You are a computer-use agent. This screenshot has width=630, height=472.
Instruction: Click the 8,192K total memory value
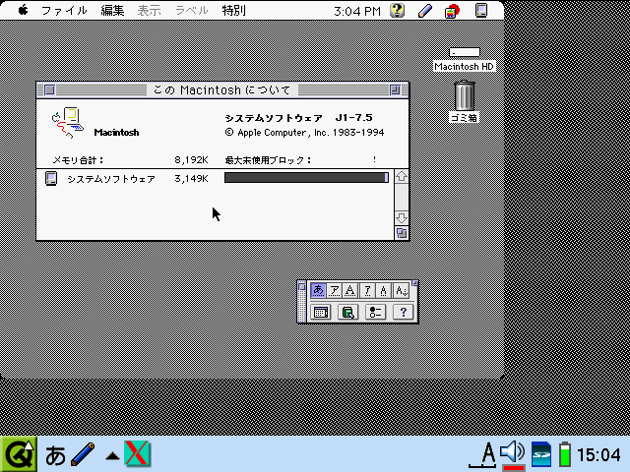[x=191, y=160]
